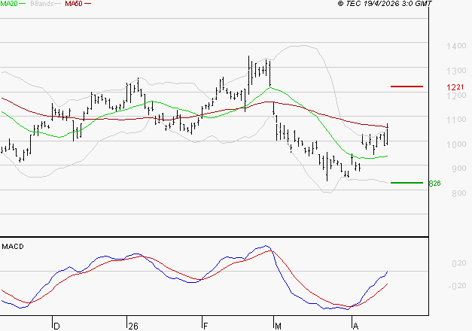Click the MACD panel title
The width and height of the screenshot is (472, 331).
pos(13,246)
